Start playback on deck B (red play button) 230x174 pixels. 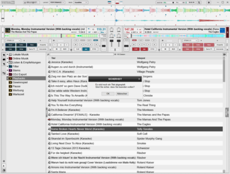(144, 49)
